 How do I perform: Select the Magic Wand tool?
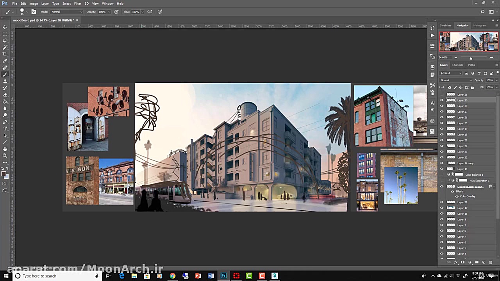5,47
